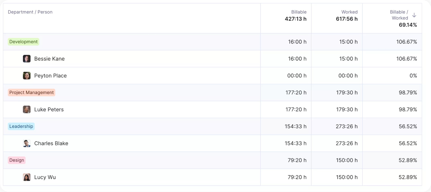The width and height of the screenshot is (431, 192).
Task: Click Luke Peters' avatar
Action: coord(27,109)
